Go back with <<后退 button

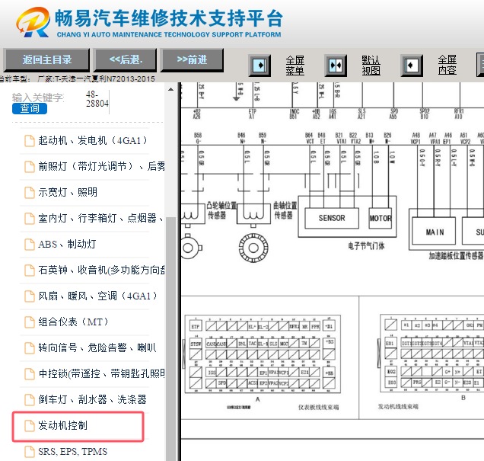coord(126,60)
